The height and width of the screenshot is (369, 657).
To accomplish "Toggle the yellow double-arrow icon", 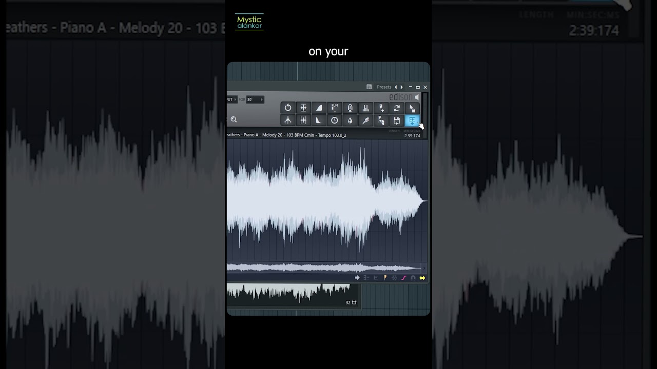I will [422, 278].
